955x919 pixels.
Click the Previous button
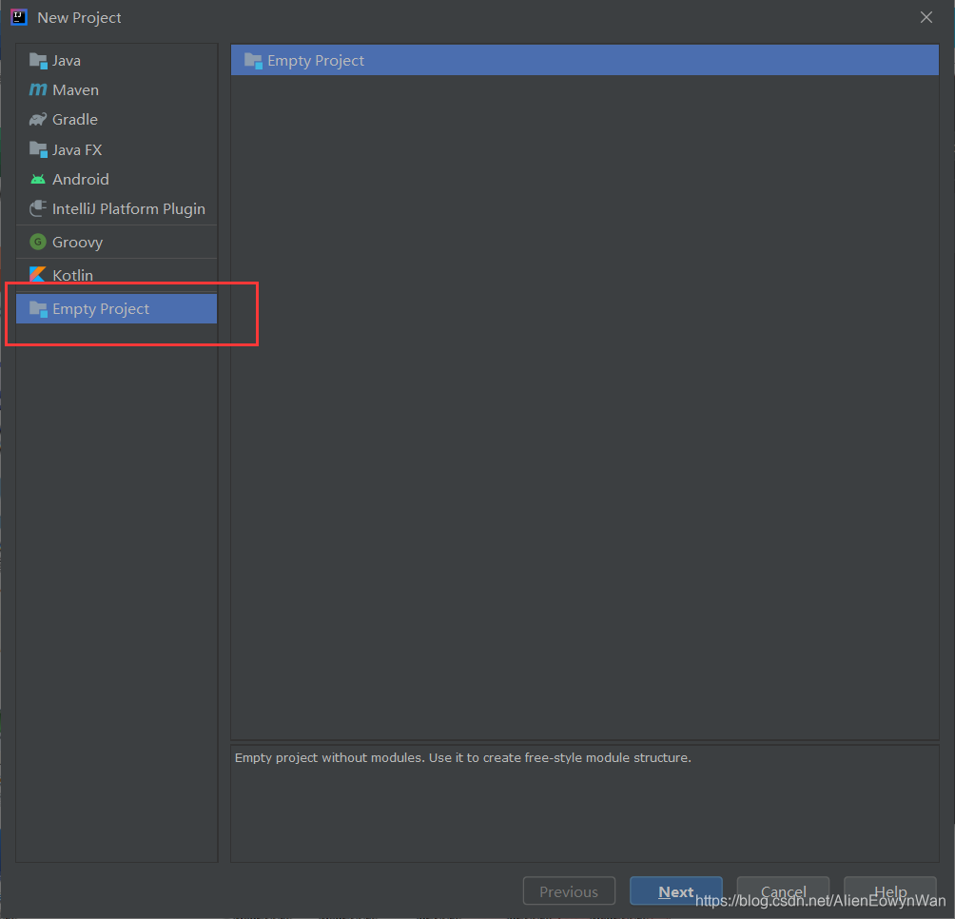569,891
